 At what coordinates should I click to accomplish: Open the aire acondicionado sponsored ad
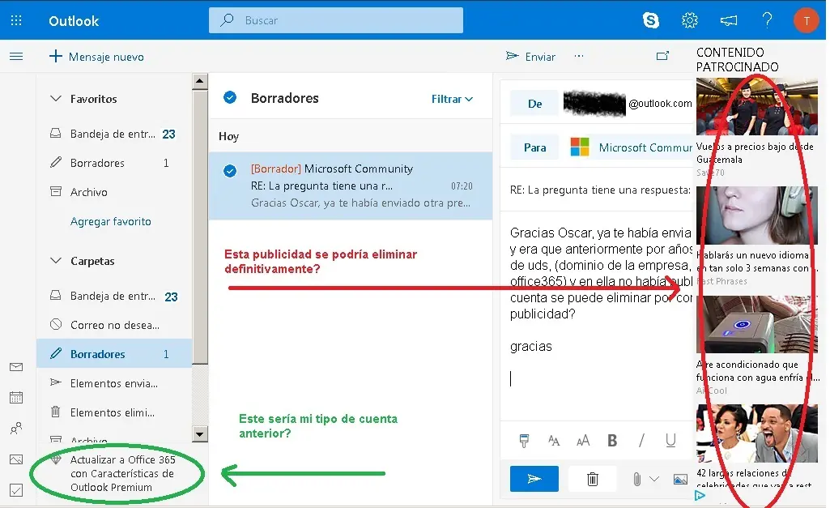pos(756,346)
